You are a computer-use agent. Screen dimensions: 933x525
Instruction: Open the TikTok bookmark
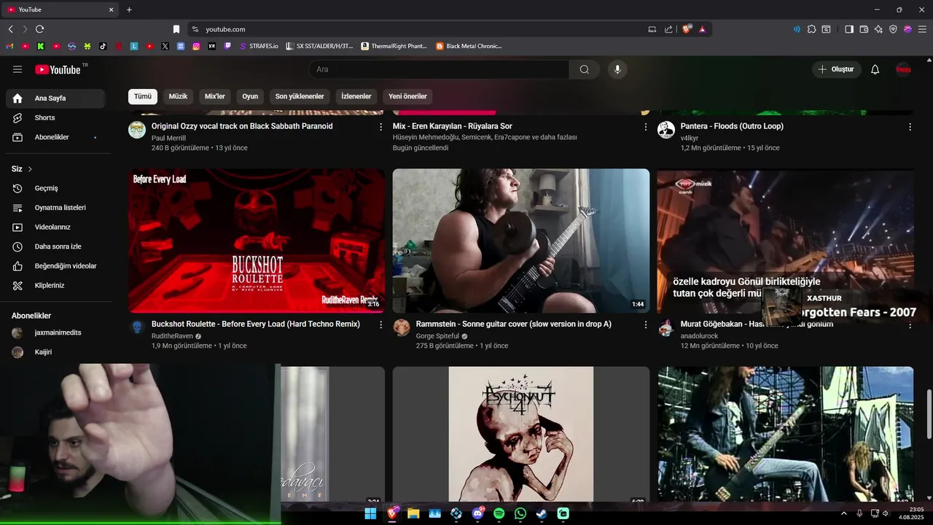[x=103, y=46]
